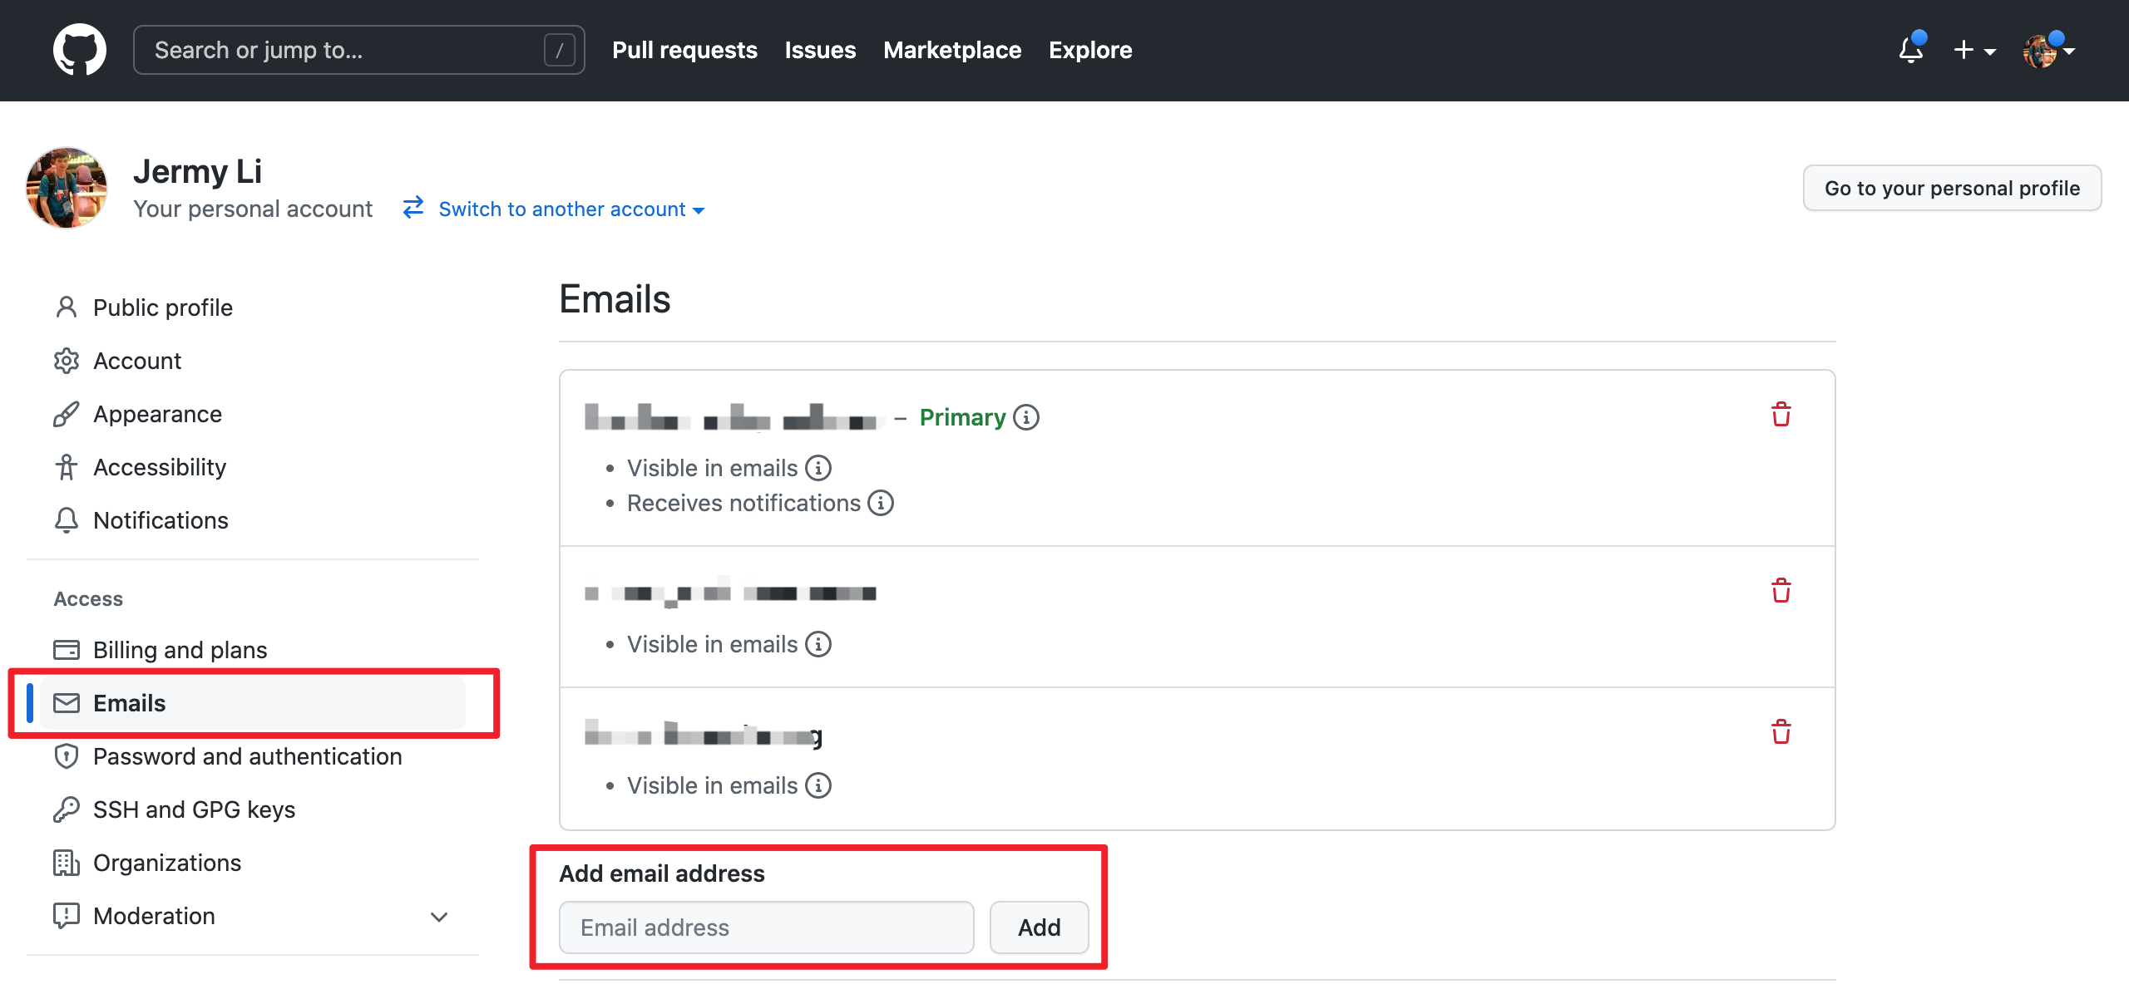Click Go to your personal profile
This screenshot has width=2129, height=984.
[1952, 188]
